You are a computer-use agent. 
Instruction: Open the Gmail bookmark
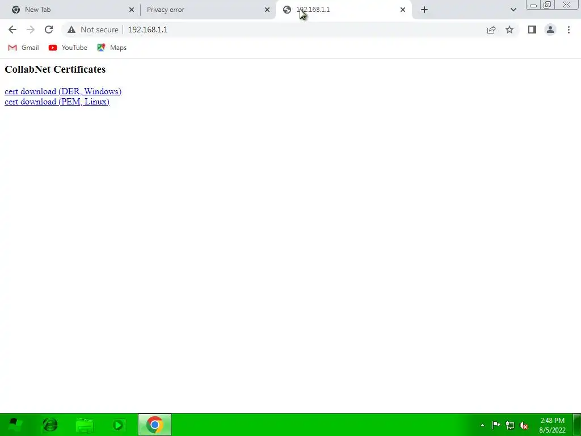click(23, 48)
